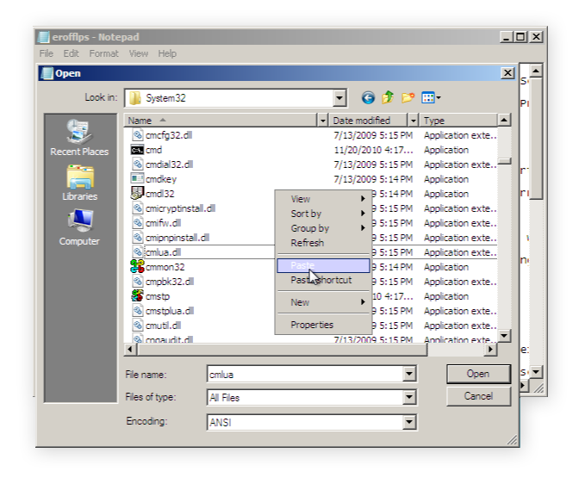Select Computer in the places bar
This screenshot has height=484, width=585.
pyautogui.click(x=79, y=227)
